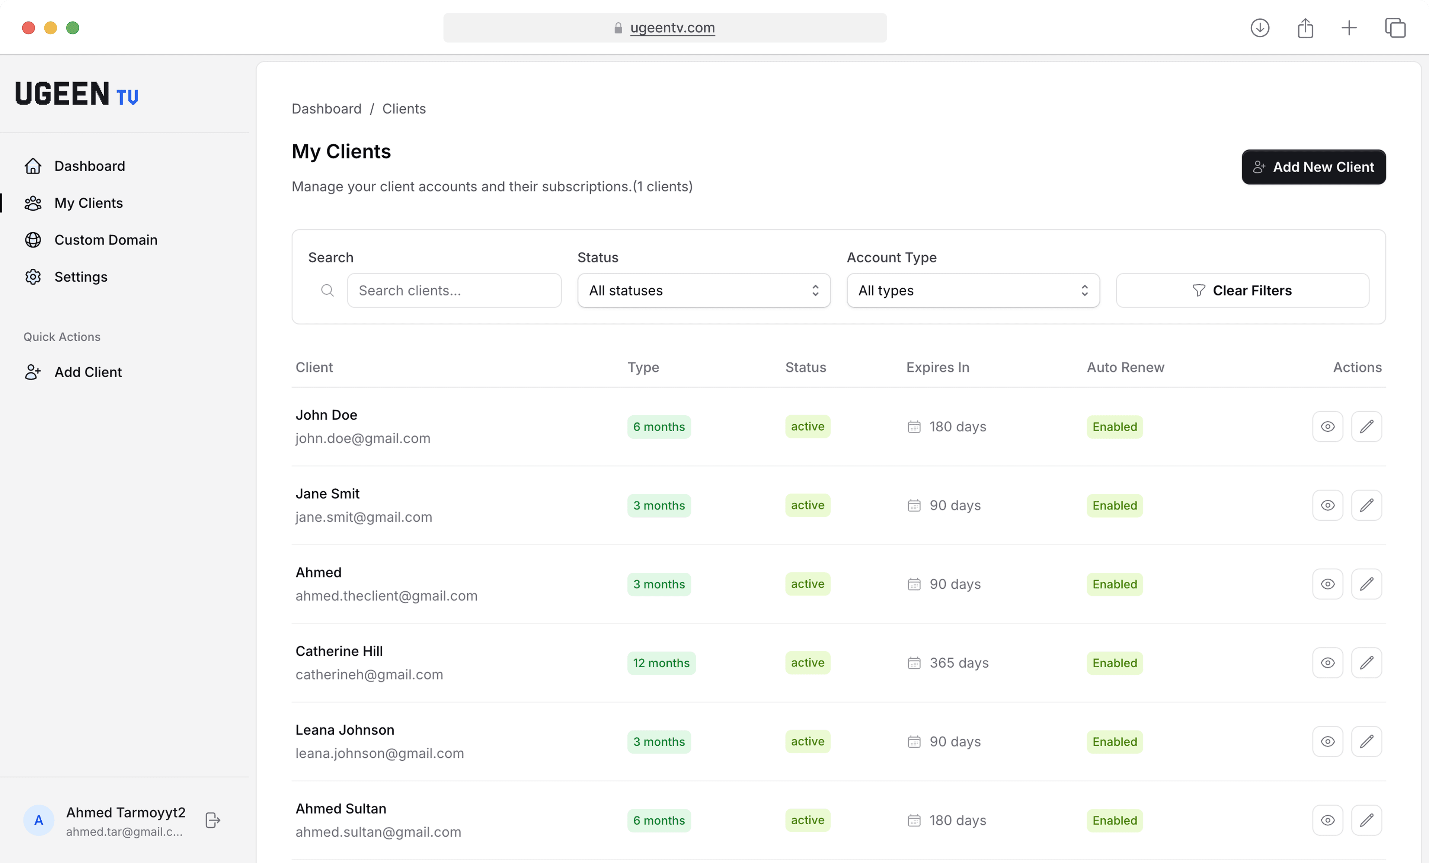The height and width of the screenshot is (863, 1429).
Task: Click the edit pencil for Ahmed Sultan
Action: tap(1366, 820)
